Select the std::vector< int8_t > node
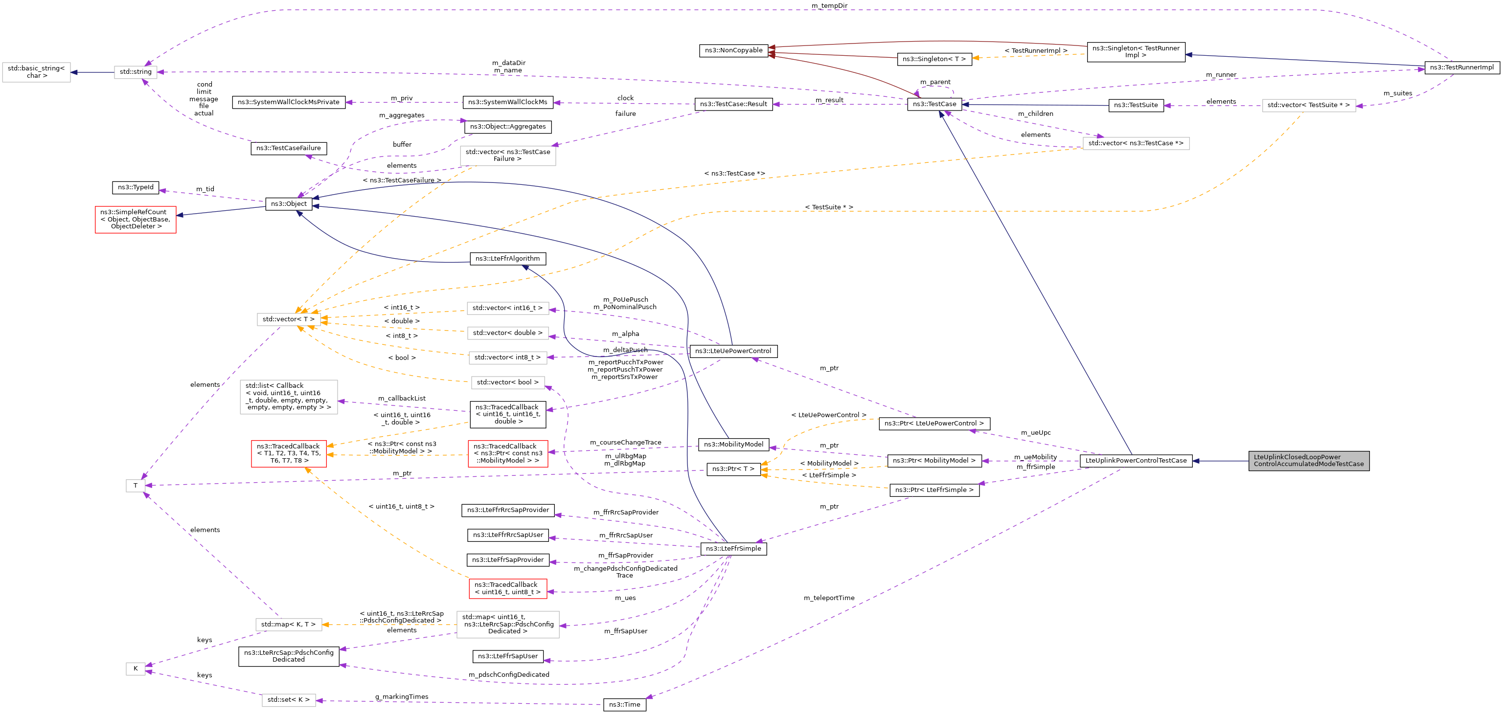 (x=508, y=357)
